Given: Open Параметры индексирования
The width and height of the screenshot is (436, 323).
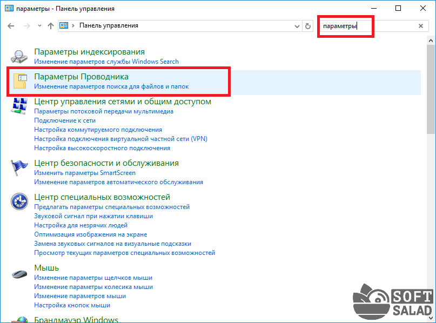Looking at the screenshot, I should [x=89, y=52].
